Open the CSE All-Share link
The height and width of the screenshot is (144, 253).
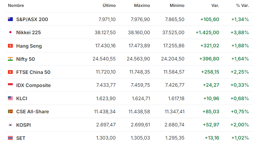[x=32, y=112]
